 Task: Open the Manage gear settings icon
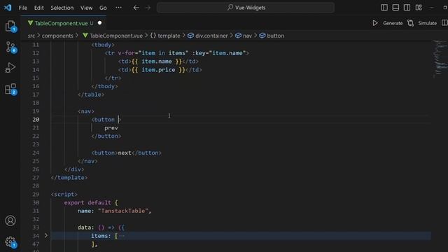pos(10,241)
